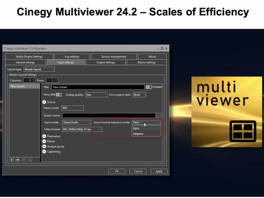Open the Player mode dropdown
Viewport: 264px width, 198px height.
click(x=73, y=108)
